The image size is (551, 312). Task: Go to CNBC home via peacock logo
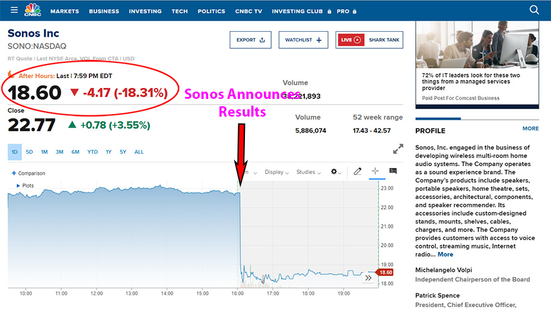coord(32,10)
